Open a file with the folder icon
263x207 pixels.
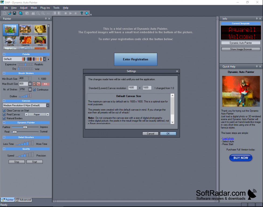click(9, 13)
